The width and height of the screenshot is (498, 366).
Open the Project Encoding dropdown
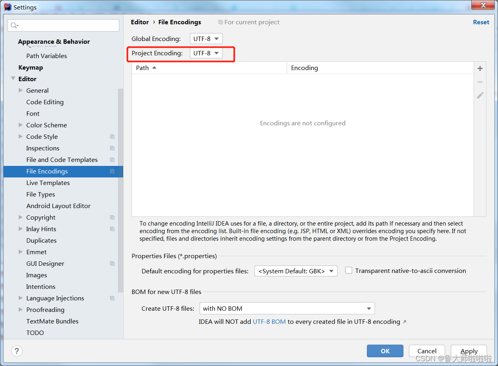(x=206, y=53)
